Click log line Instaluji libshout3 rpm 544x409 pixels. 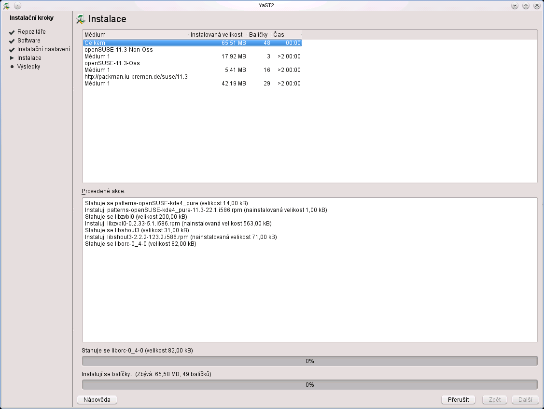[181, 237]
